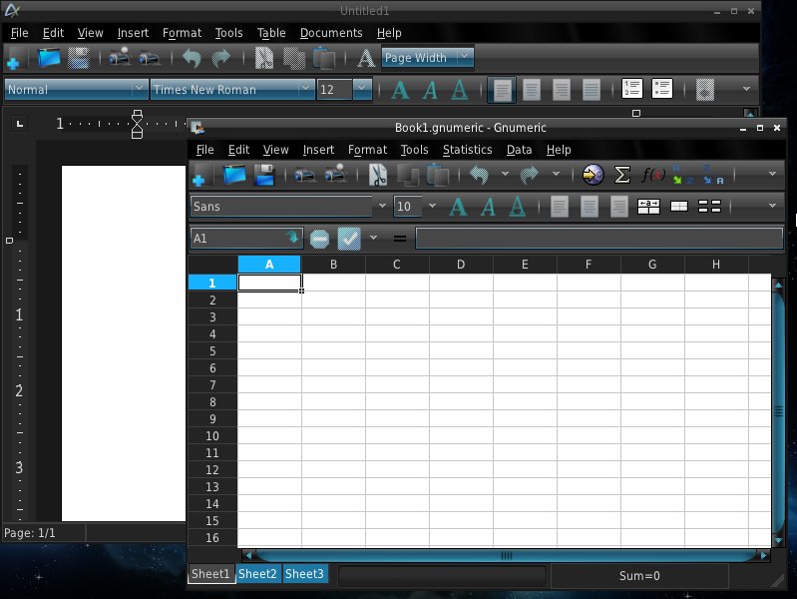
Task: Toggle Underline in Gnumeric format toolbar
Action: tap(518, 207)
